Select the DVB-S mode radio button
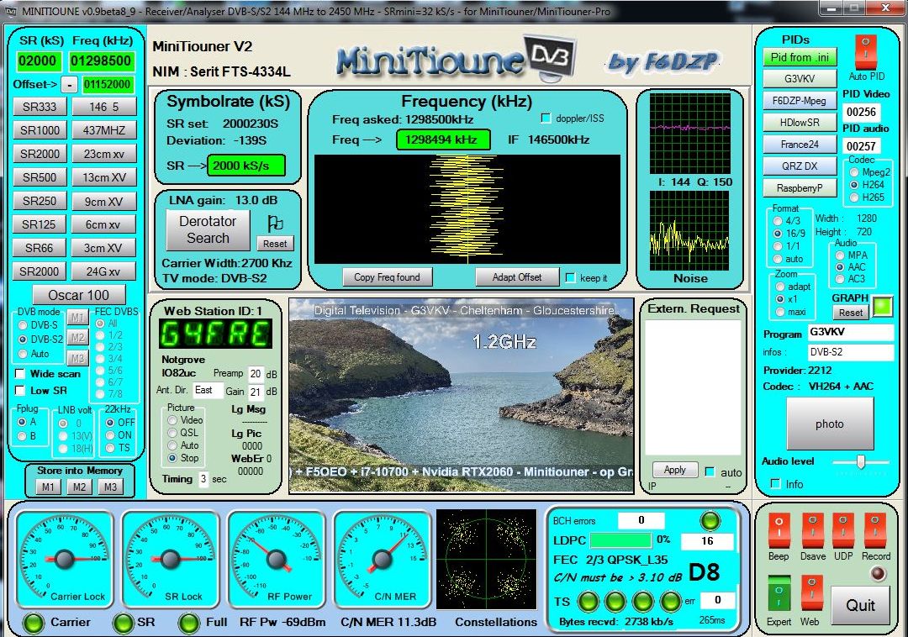 point(24,325)
